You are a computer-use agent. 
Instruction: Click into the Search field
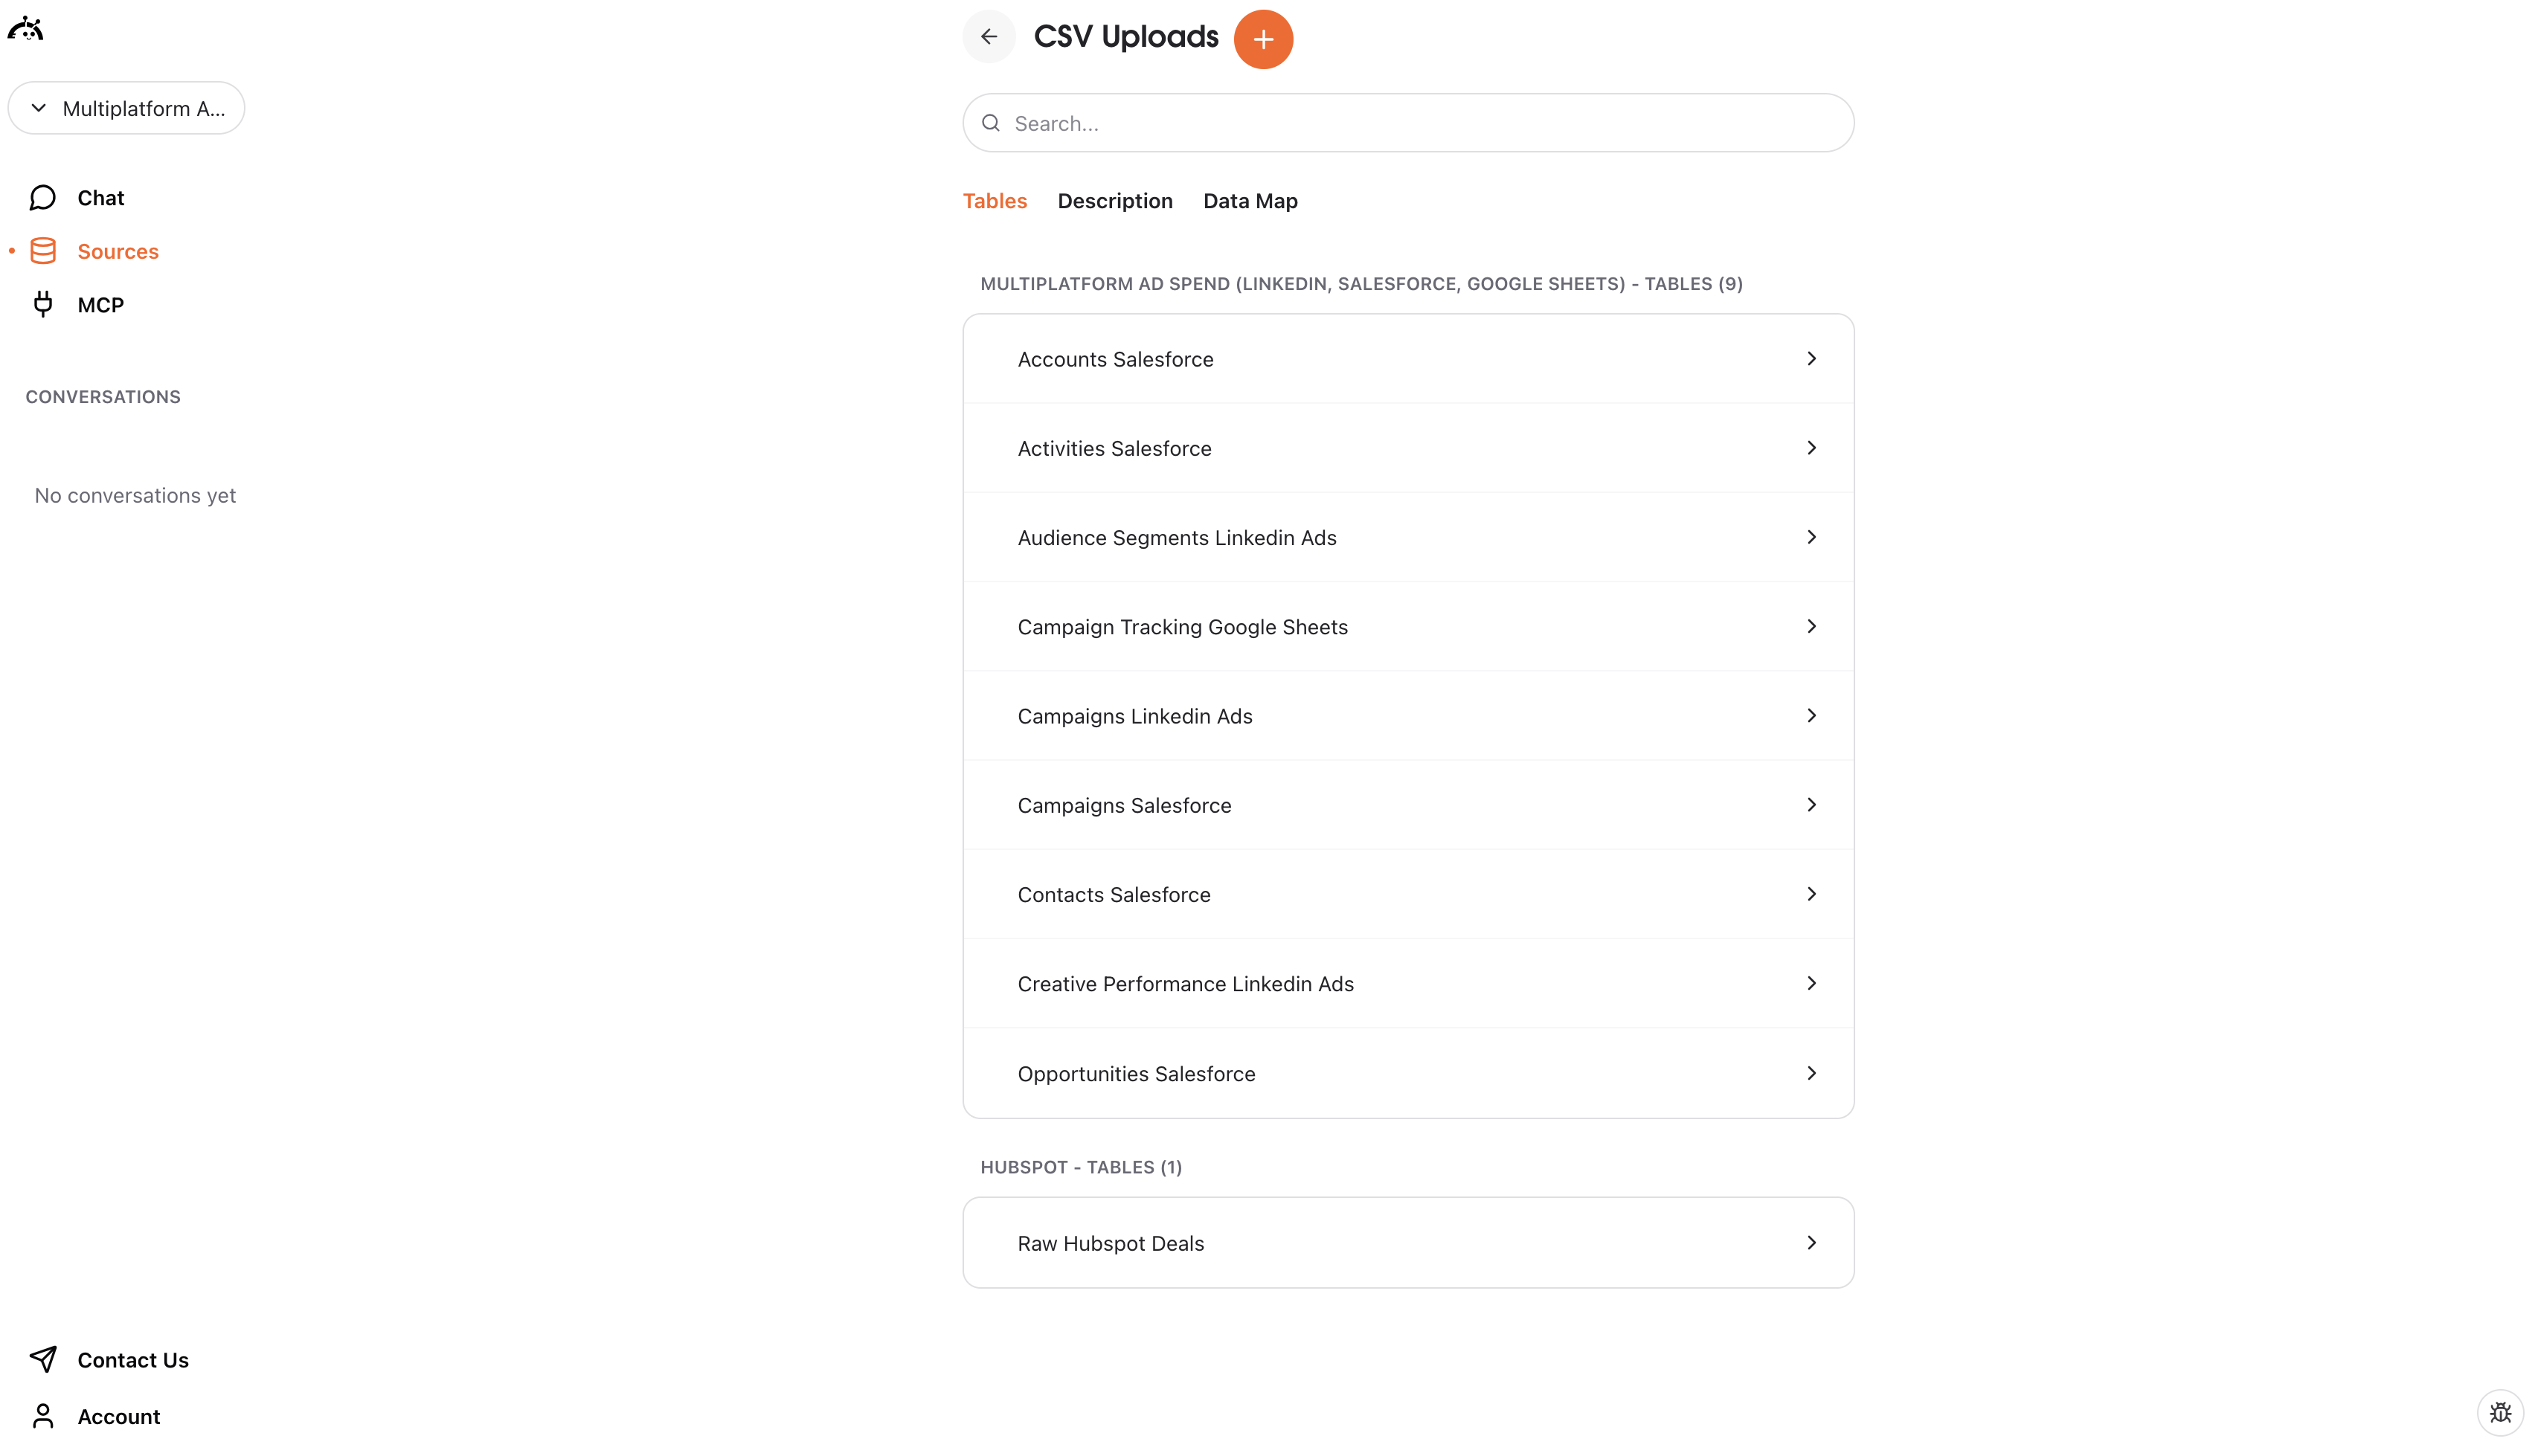(x=1400, y=122)
